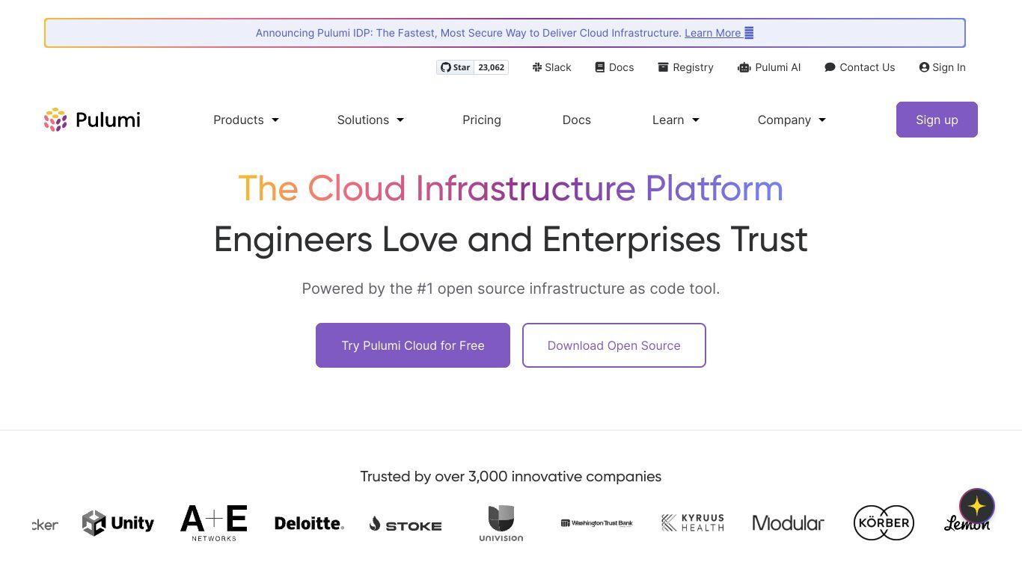Click the Washington Trust Bank logo
The width and height of the screenshot is (1022, 574).
(596, 523)
